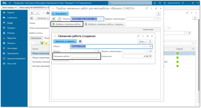Open favorites star icon in title bar

coord(165,3)
